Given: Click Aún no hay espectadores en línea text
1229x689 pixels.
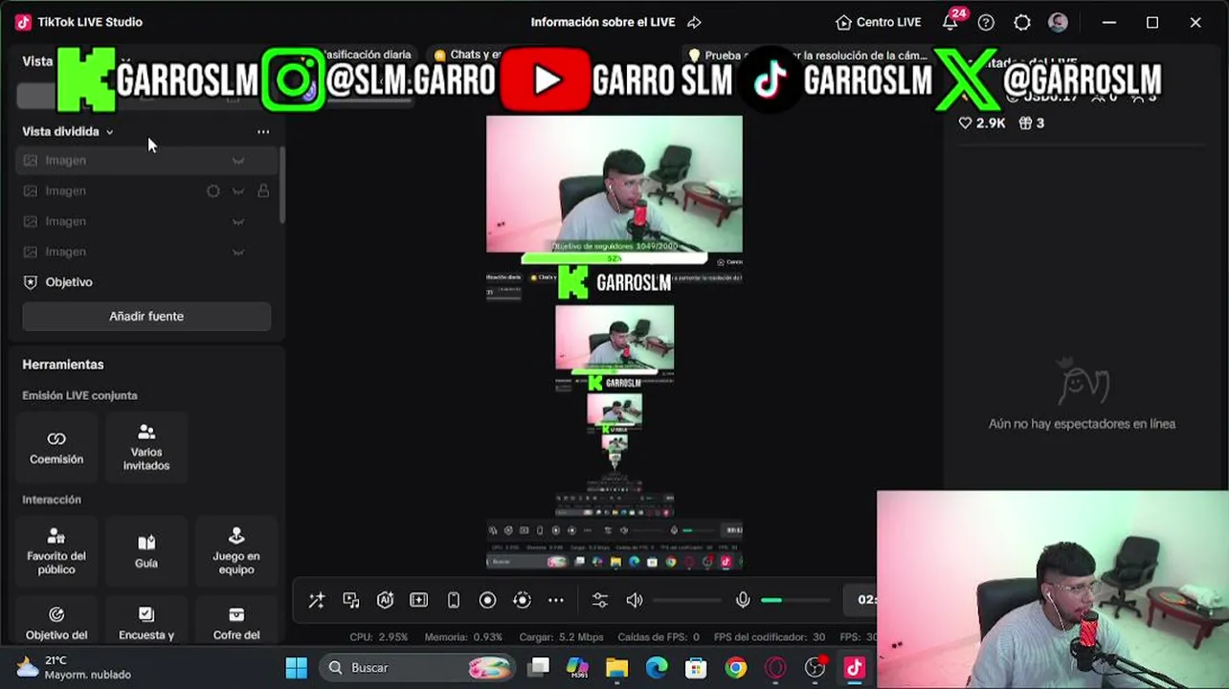Looking at the screenshot, I should pyautogui.click(x=1082, y=424).
